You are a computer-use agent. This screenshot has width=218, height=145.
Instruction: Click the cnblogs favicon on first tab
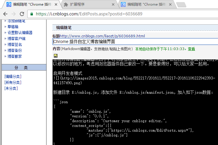tap(9, 4)
